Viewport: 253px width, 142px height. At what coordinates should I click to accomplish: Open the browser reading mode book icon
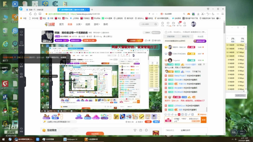tap(40, 14)
